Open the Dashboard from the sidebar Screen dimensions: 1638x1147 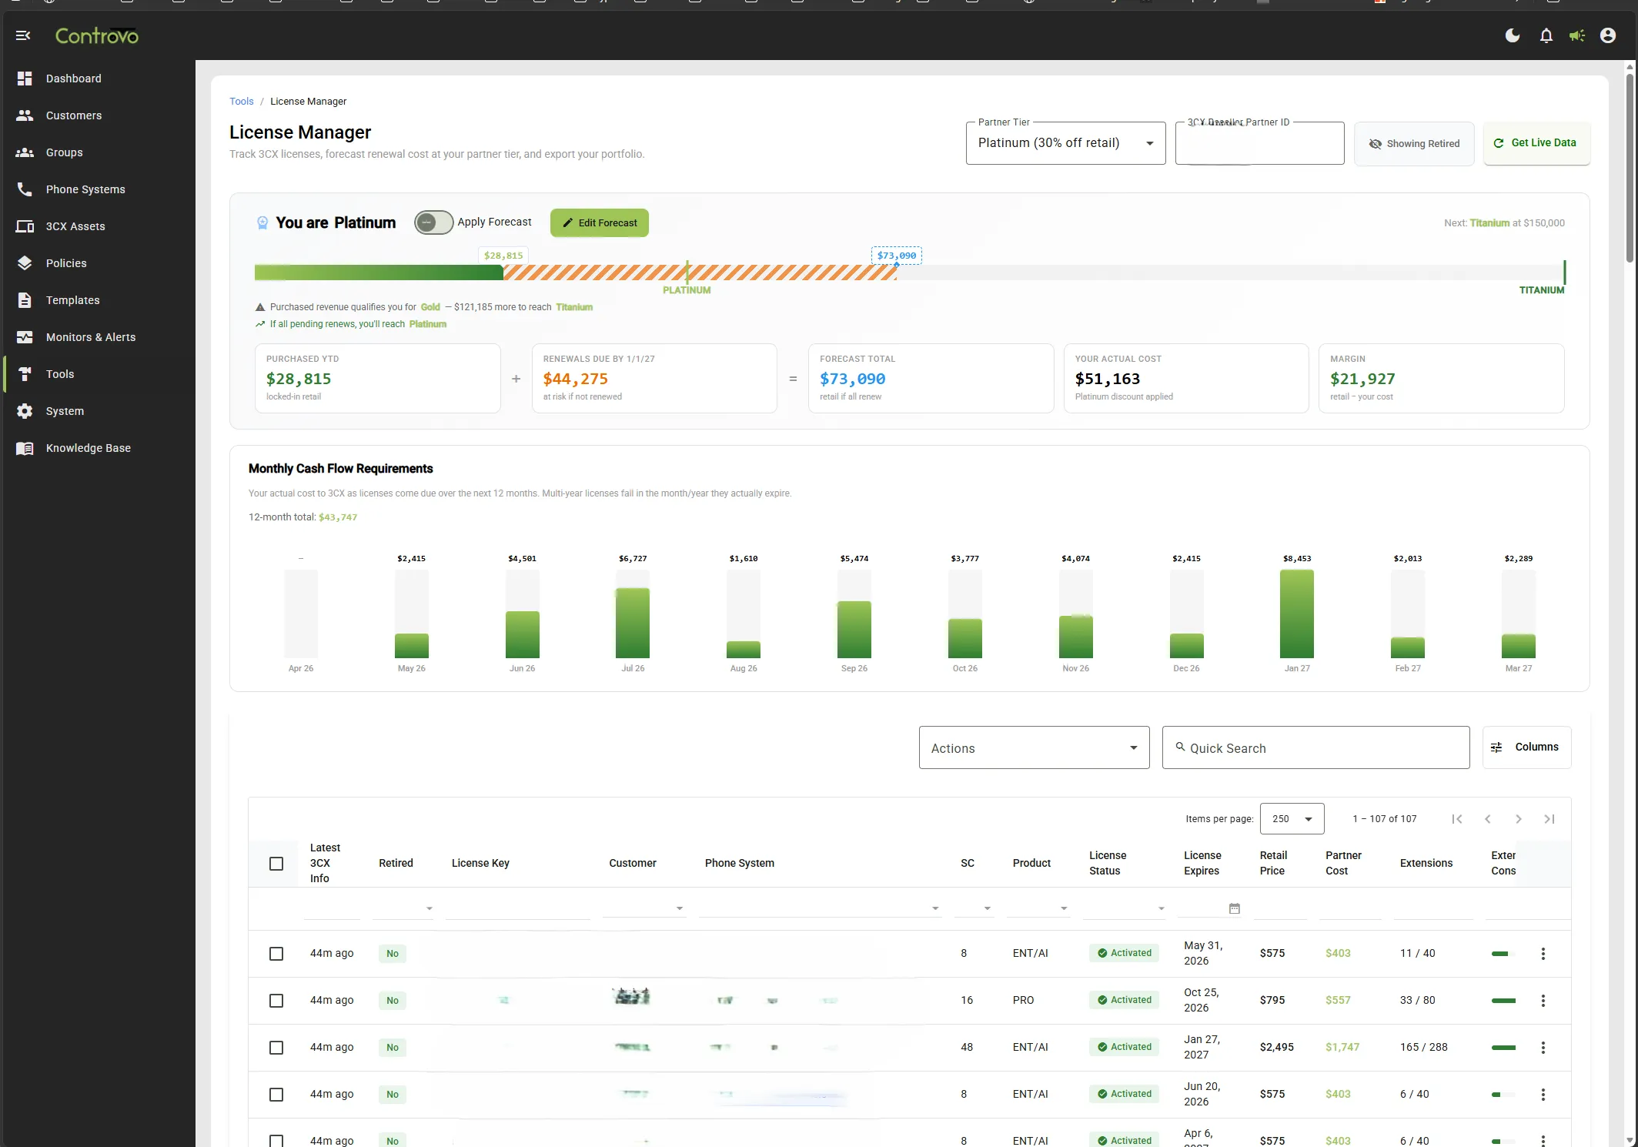click(73, 79)
